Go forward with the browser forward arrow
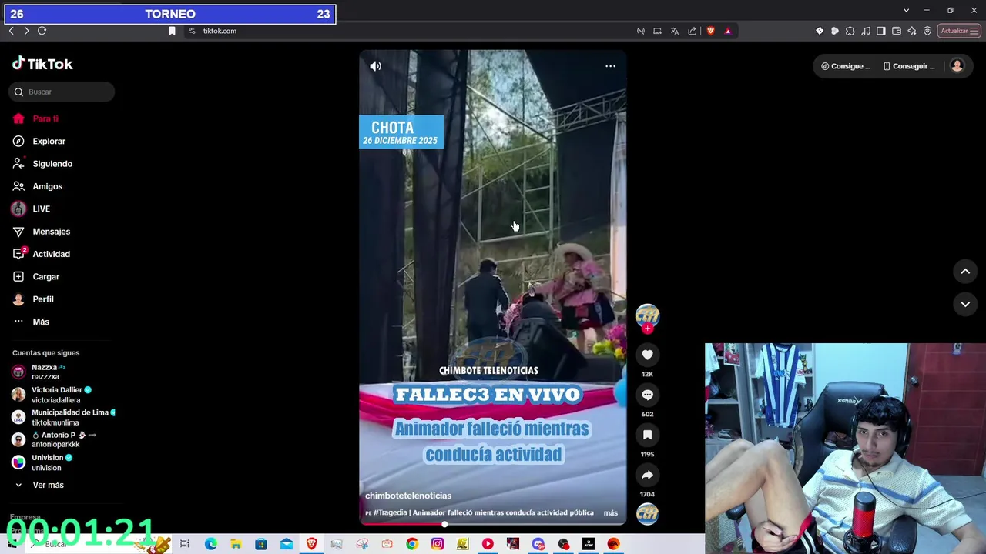Viewport: 986px width, 554px height. 26,31
